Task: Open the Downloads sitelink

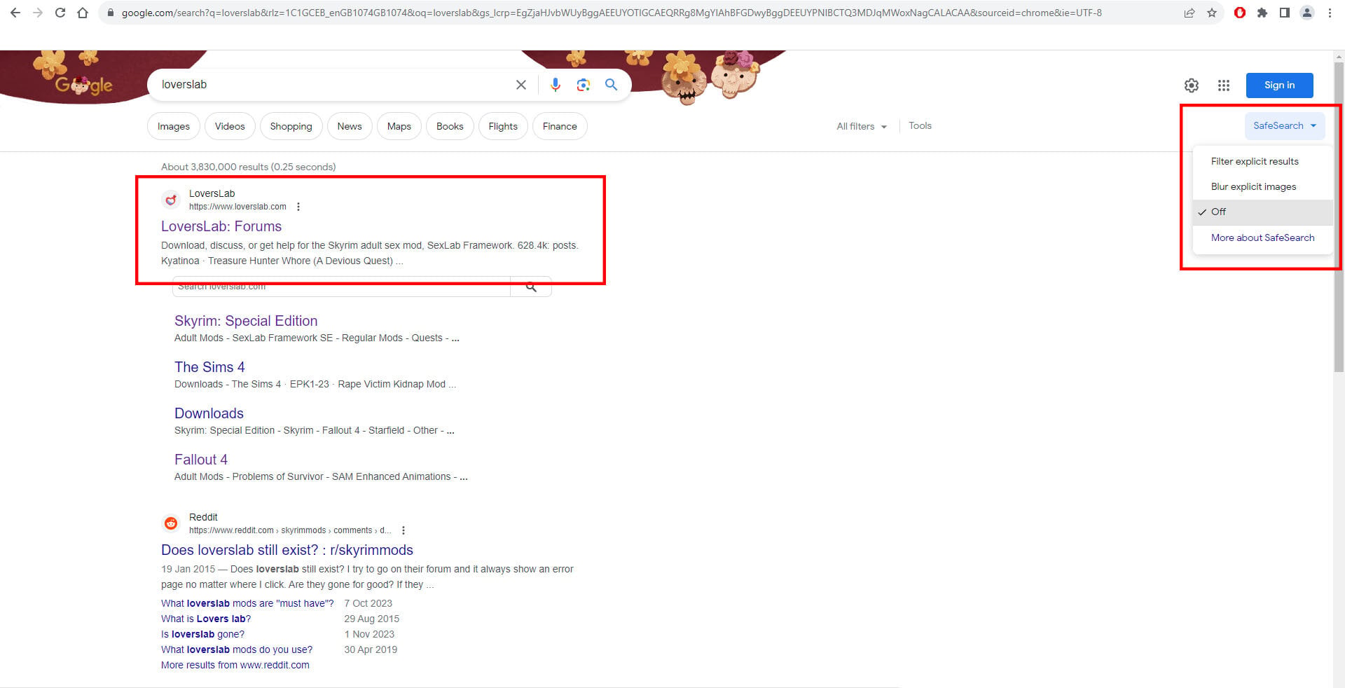Action: (x=209, y=413)
